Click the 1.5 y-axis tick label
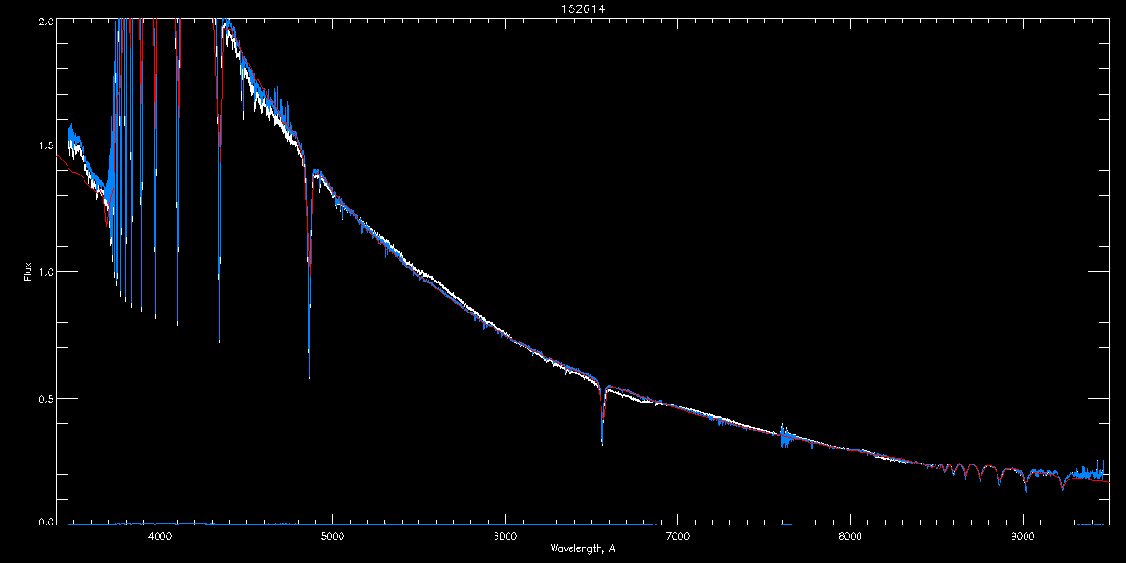This screenshot has width=1126, height=563. (x=46, y=146)
